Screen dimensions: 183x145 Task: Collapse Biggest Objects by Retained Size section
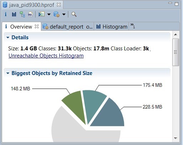point(8,73)
